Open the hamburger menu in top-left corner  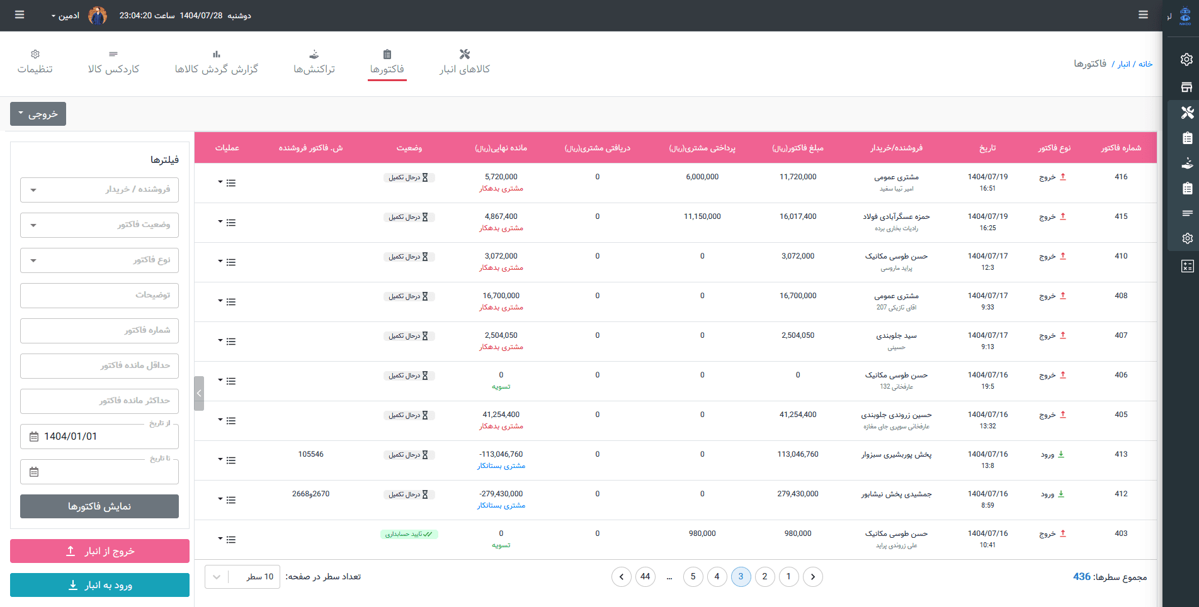pos(20,15)
